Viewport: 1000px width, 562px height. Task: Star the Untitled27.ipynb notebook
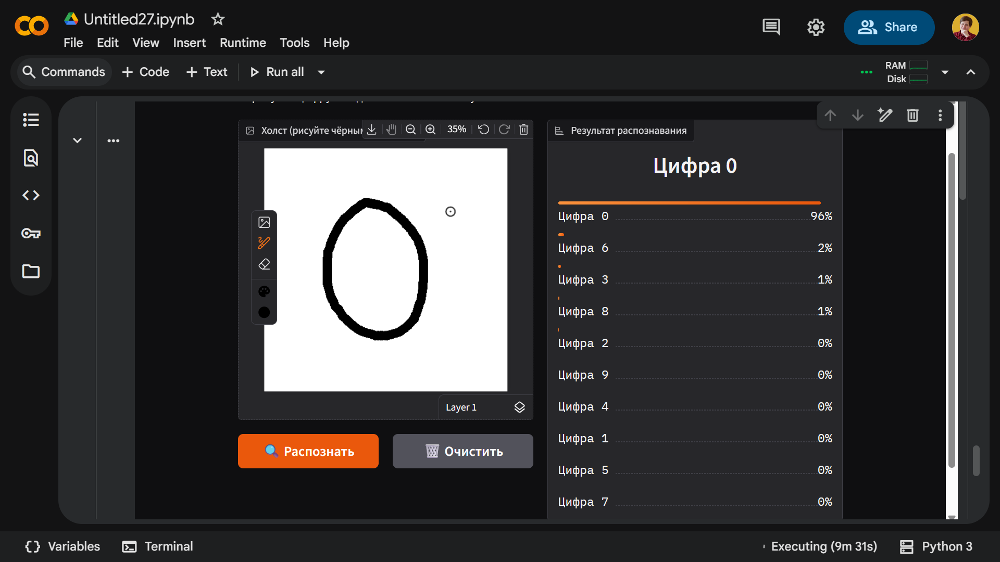218,19
